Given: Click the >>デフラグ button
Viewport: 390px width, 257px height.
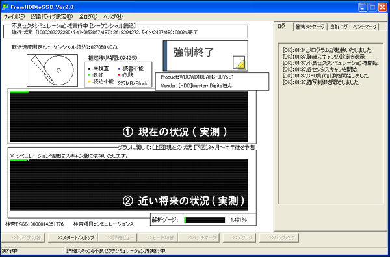Looking at the screenshot, I should click(x=240, y=238).
